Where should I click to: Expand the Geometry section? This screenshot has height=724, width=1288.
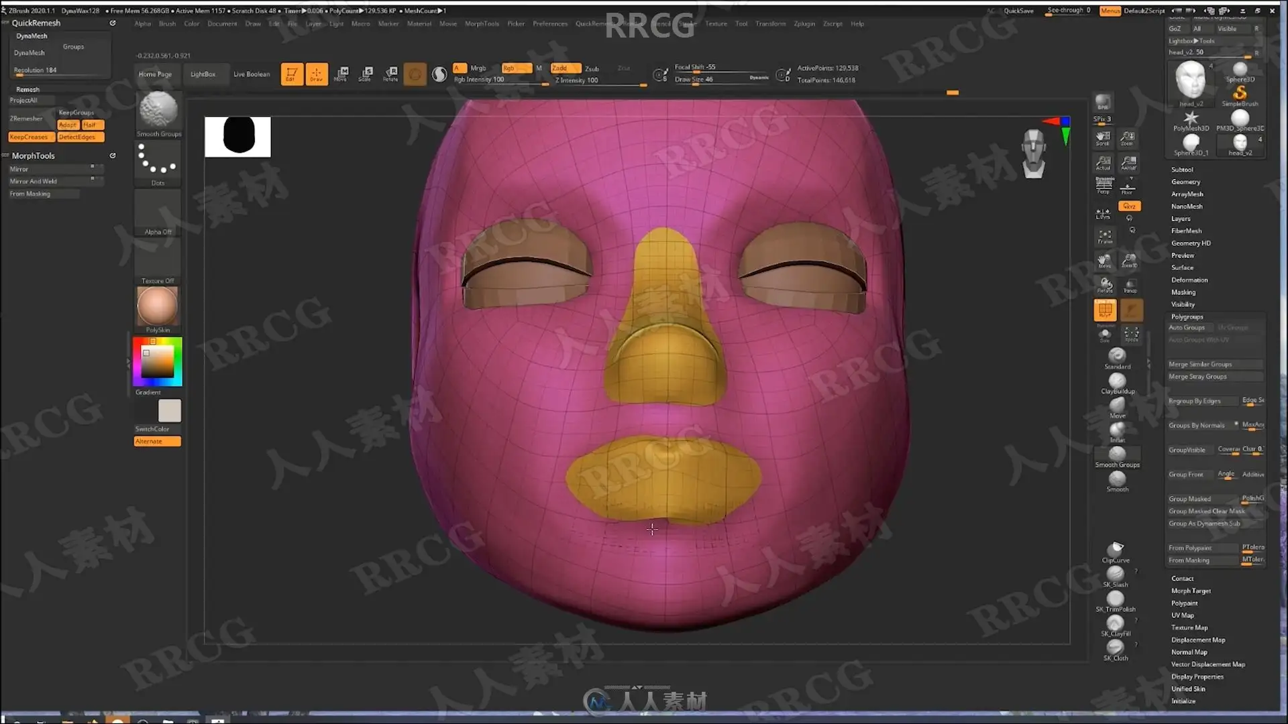click(x=1185, y=182)
